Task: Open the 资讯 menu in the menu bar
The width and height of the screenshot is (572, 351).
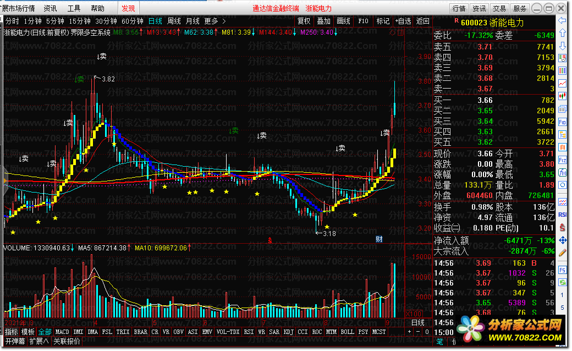Action: tap(51, 8)
